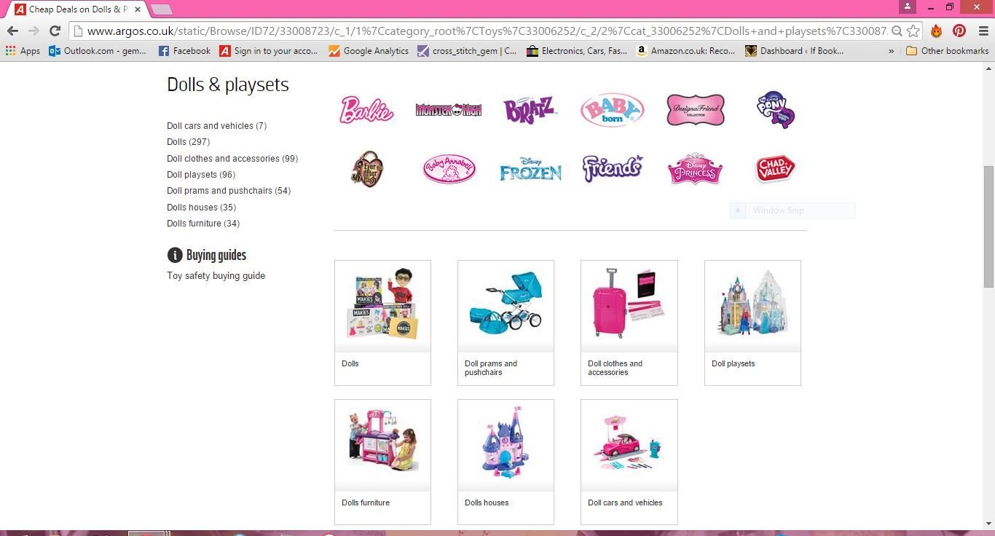This screenshot has width=995, height=536.
Task: Expand the hidden bookmarks chevron
Action: pos(892,51)
